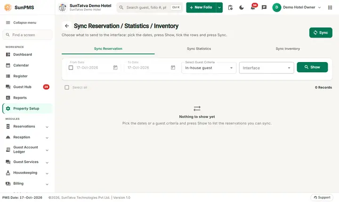Open Register in the sidebar
This screenshot has height=202, width=339.
pyautogui.click(x=27, y=76)
